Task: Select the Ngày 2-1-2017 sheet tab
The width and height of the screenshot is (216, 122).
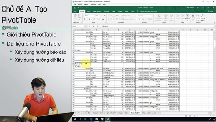Action: click(x=111, y=113)
